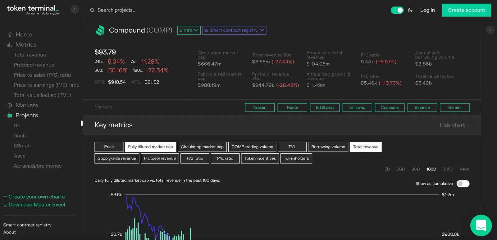Select the 90D time range
Screen dimensions: 497x240
point(415,169)
